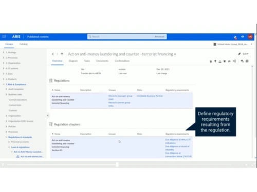Viewport: 257px width, 192px height.
Task: Select the Controls tree item
Action: (x=13, y=111)
